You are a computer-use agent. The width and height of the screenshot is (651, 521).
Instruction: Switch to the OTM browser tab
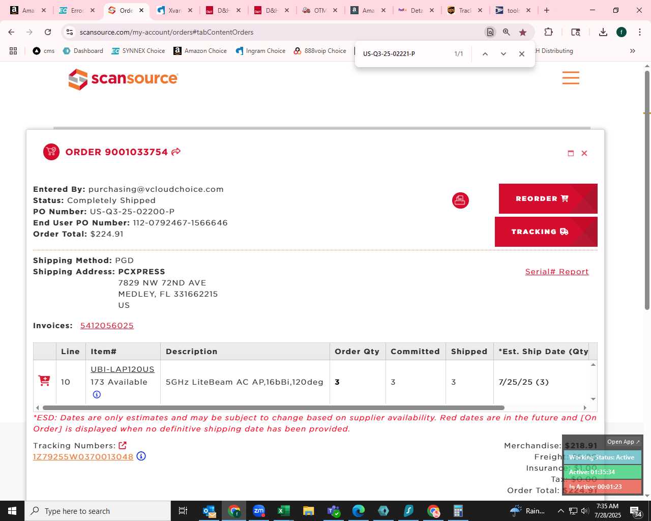click(320, 10)
